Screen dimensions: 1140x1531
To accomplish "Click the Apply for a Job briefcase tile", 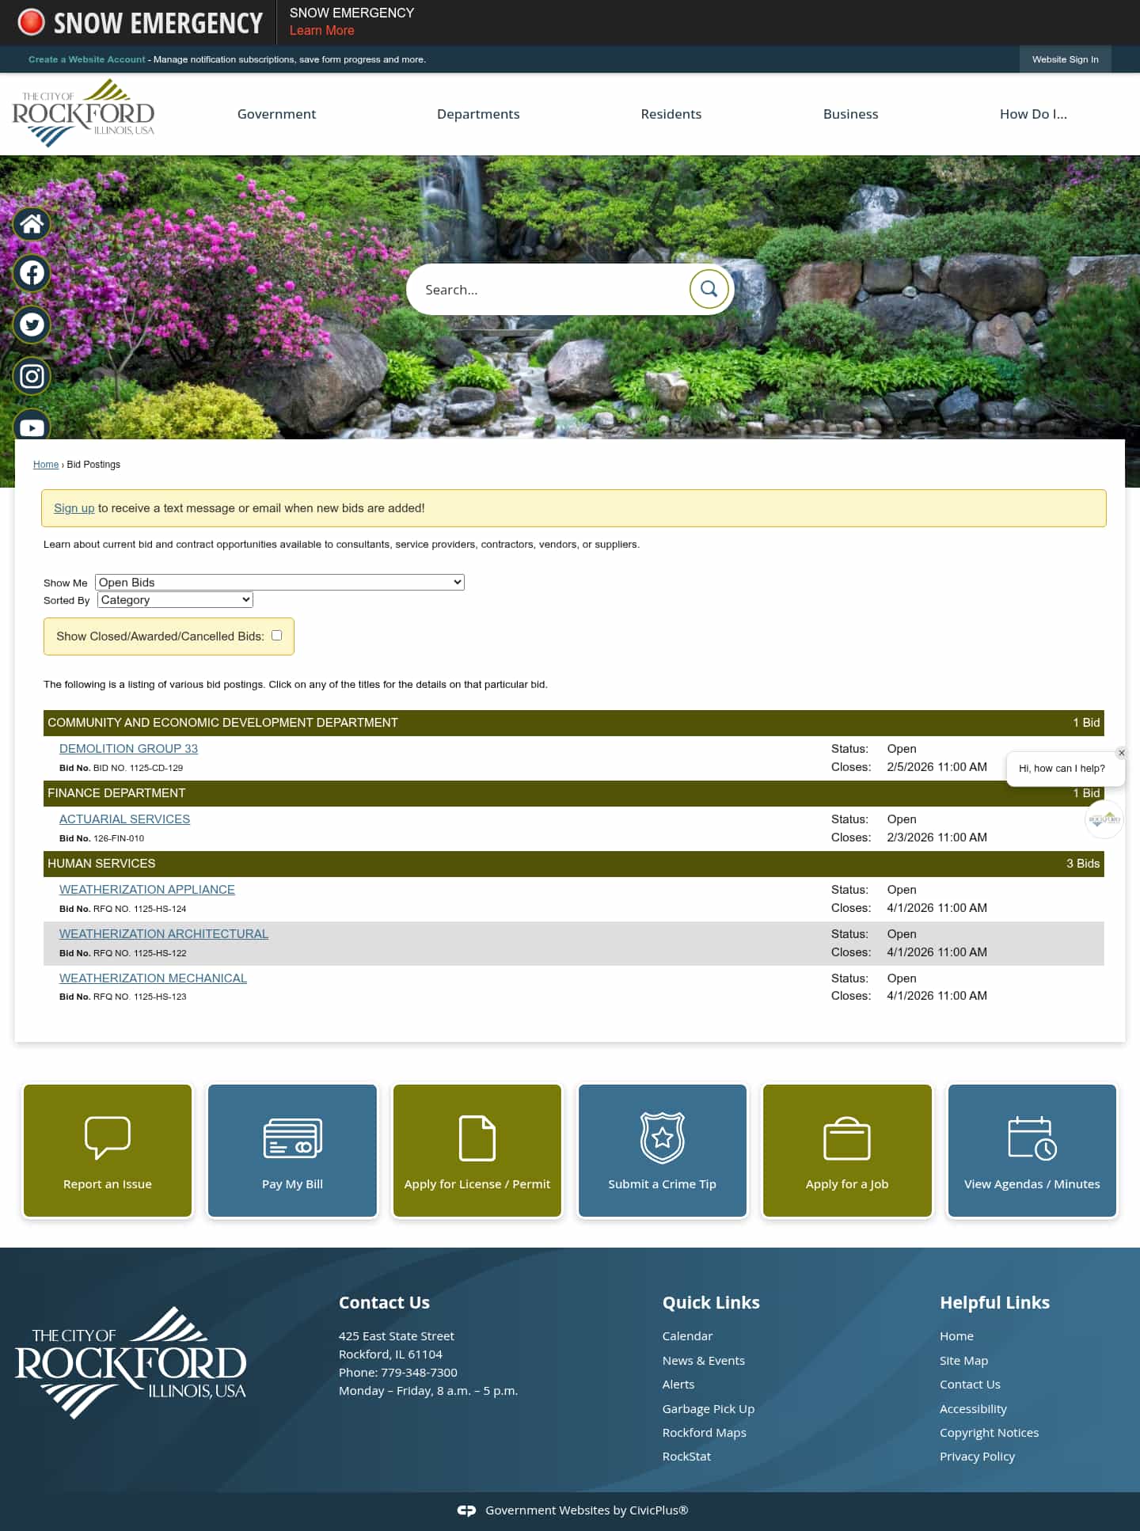I will (847, 1150).
